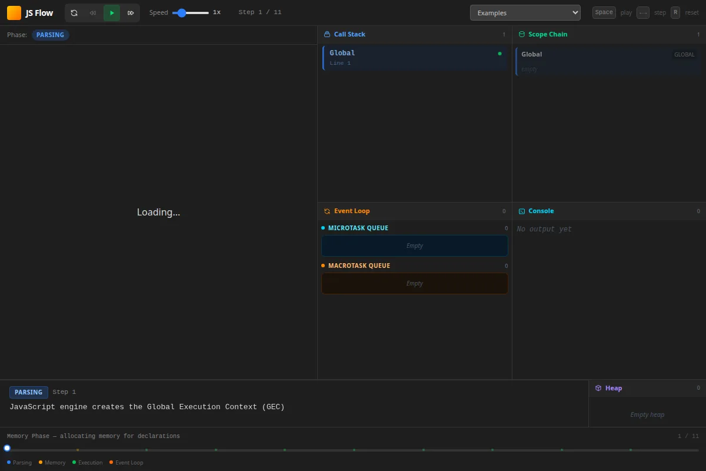Click the 'No output yet' console text
706x471 pixels.
[544, 229]
